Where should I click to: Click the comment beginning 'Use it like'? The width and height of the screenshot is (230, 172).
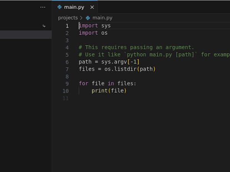pos(154,55)
